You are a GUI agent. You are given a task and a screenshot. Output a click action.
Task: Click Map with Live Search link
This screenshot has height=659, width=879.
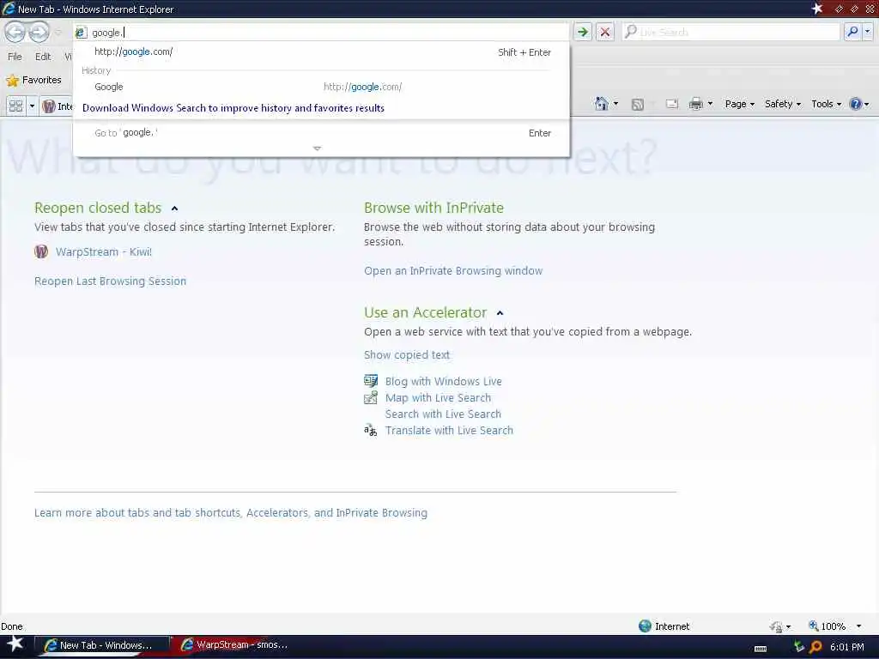(x=438, y=398)
